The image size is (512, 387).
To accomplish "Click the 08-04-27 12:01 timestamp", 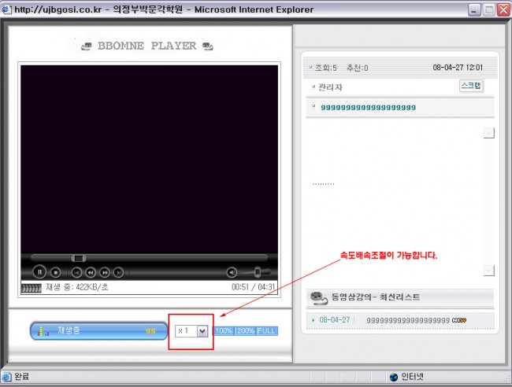I will [458, 68].
